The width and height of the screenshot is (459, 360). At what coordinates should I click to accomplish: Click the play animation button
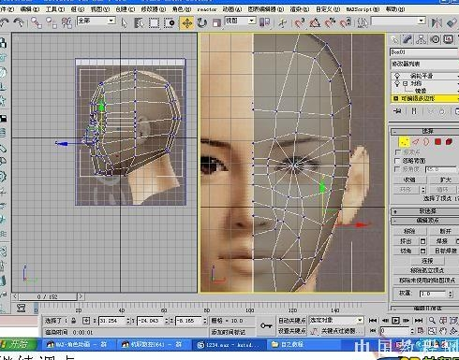coord(395,320)
